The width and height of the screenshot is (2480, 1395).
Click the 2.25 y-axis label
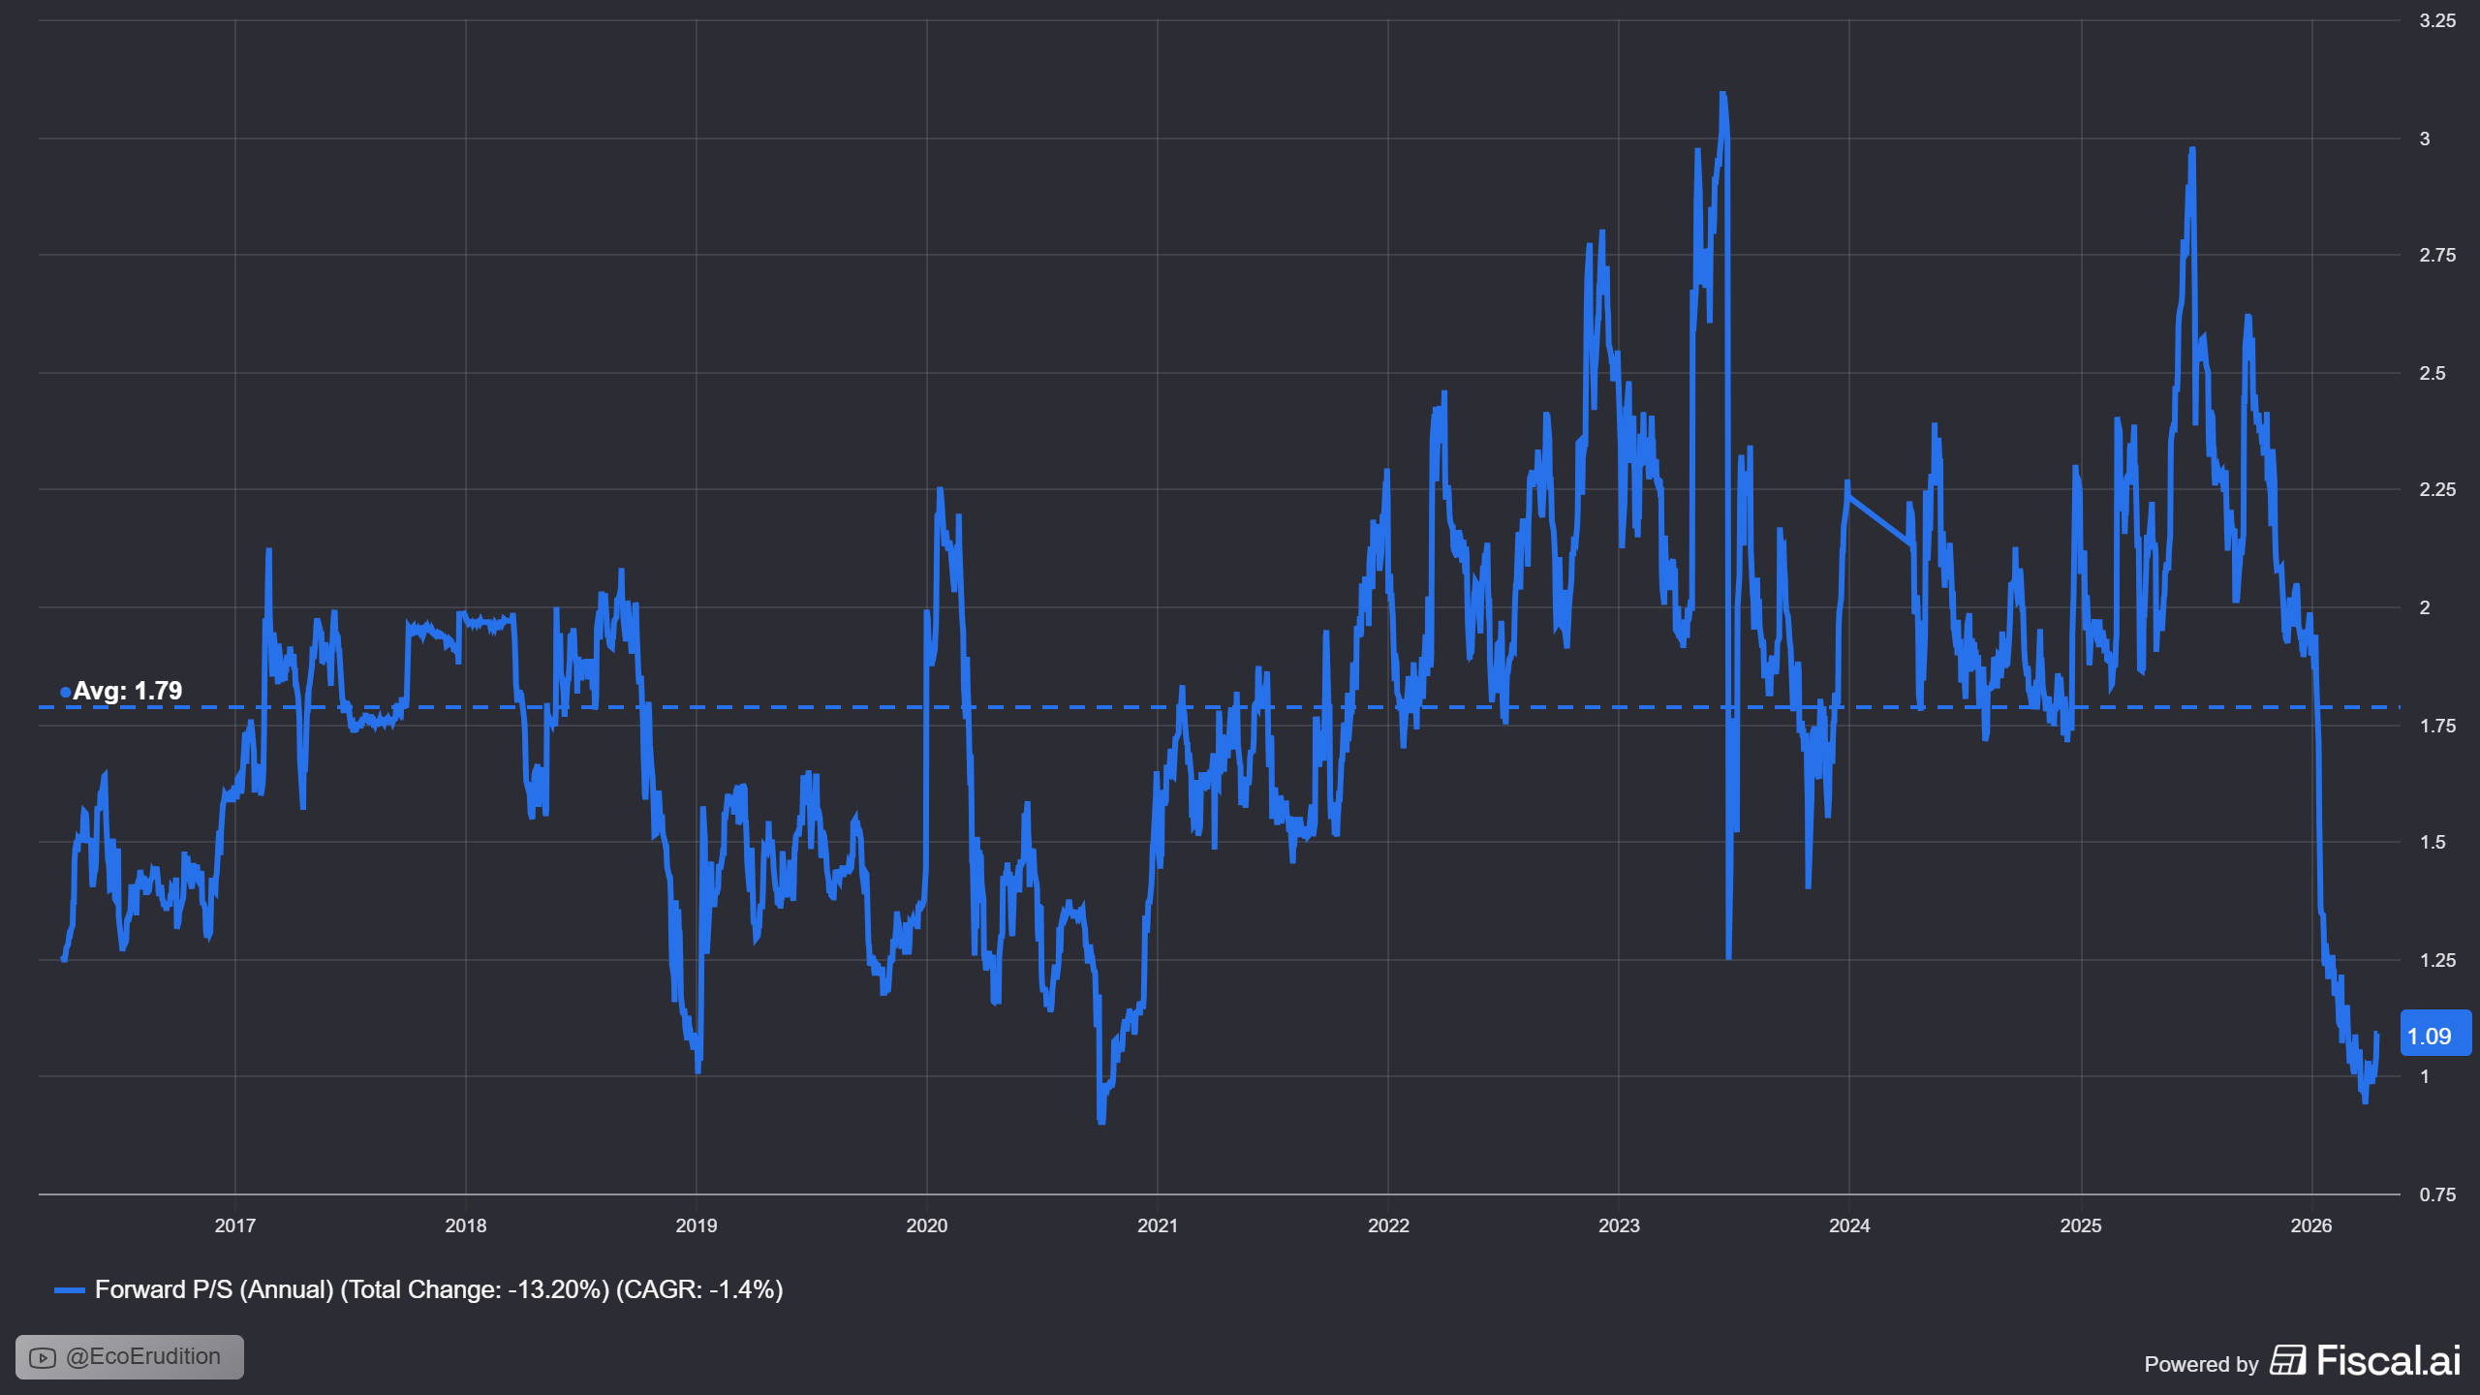2437,489
